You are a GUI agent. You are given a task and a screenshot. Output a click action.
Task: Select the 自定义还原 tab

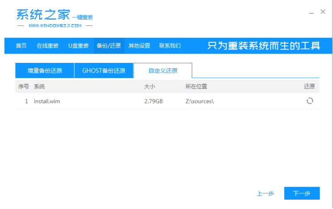point(163,71)
